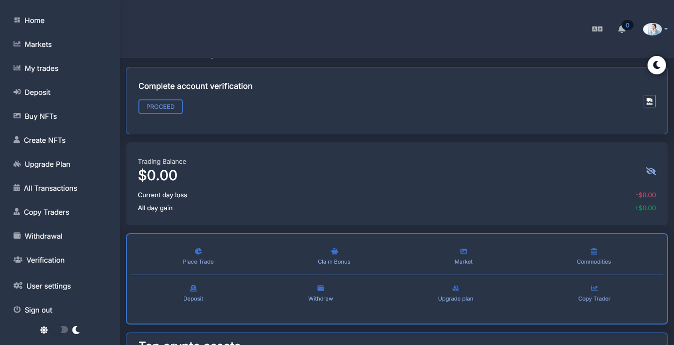The width and height of the screenshot is (674, 345).
Task: Toggle trading balance visibility eye icon
Action: coord(651,171)
